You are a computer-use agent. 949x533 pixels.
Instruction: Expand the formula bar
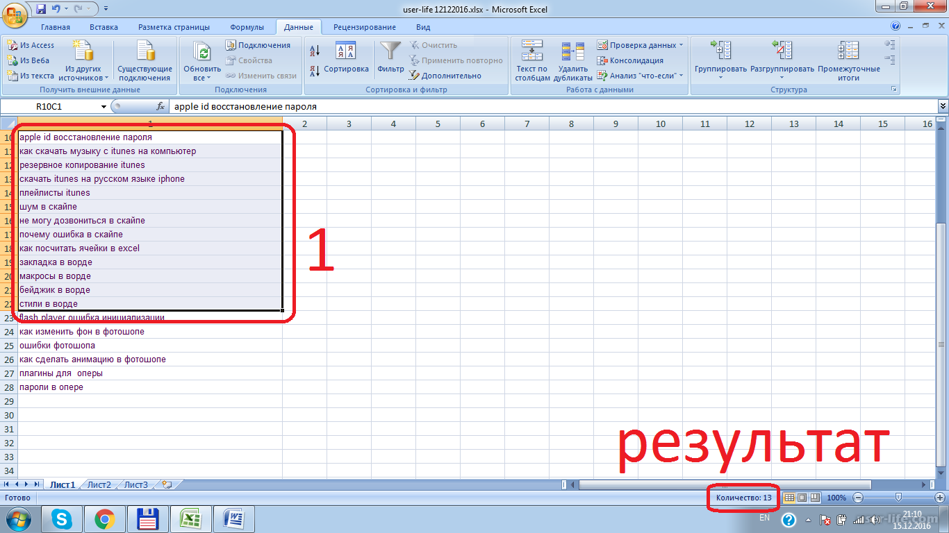click(943, 107)
